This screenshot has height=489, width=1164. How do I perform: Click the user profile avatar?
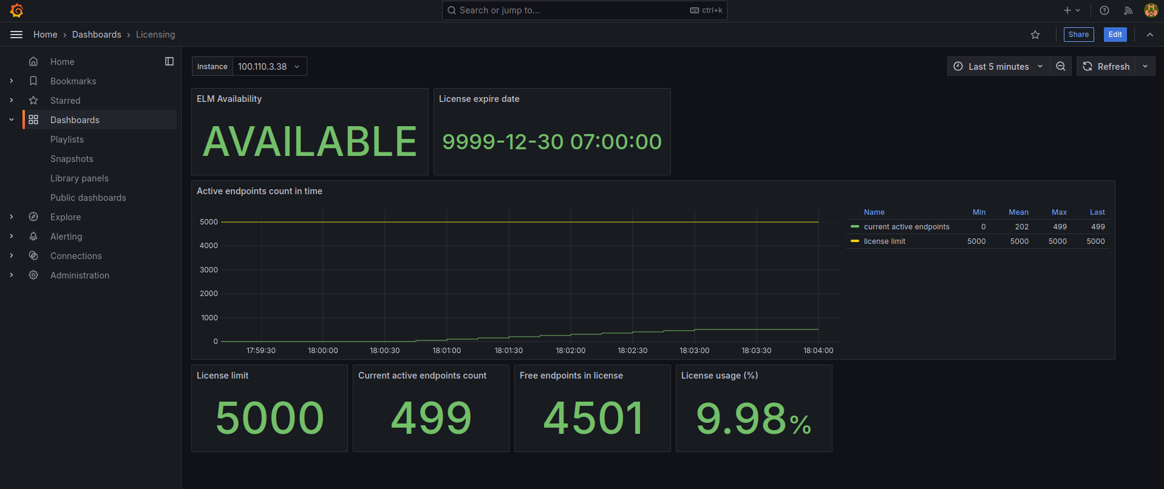tap(1151, 10)
